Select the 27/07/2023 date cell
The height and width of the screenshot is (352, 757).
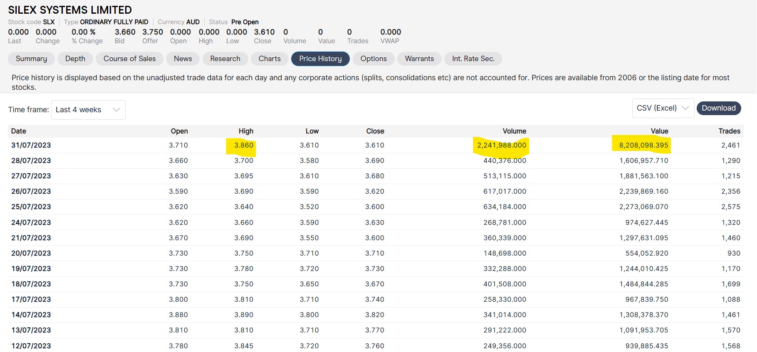31,176
